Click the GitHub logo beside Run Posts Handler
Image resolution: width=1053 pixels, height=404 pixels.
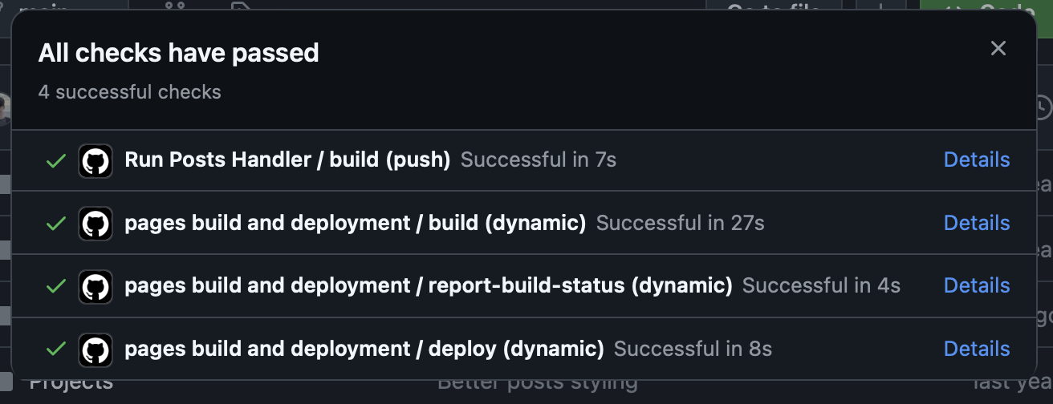95,160
